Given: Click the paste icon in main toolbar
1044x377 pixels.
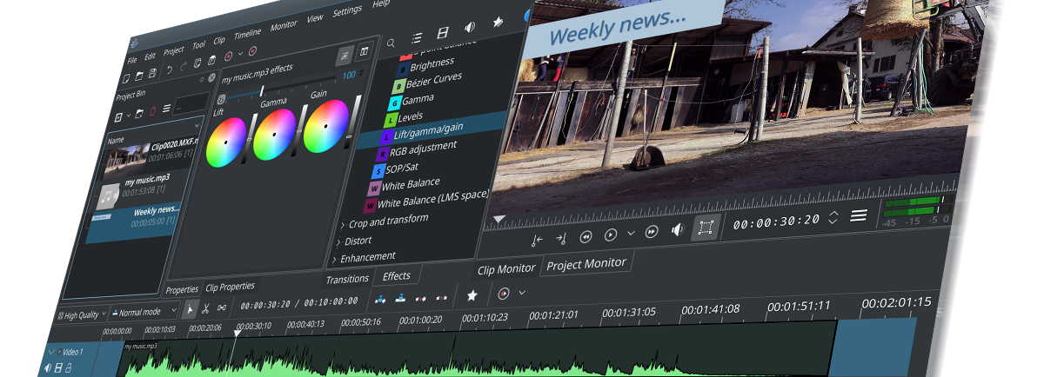Looking at the screenshot, I should click(x=211, y=60).
